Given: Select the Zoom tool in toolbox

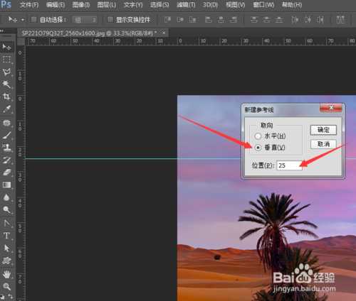Looking at the screenshot, I should (6, 287).
